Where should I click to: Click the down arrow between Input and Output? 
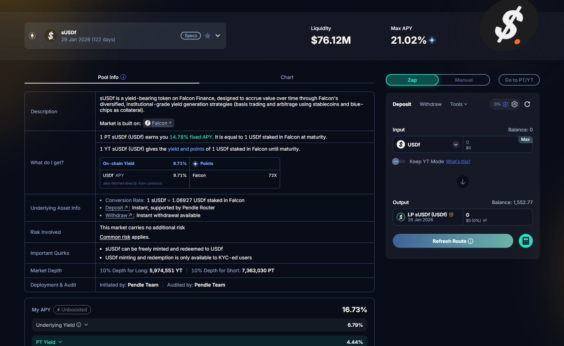pyautogui.click(x=462, y=182)
